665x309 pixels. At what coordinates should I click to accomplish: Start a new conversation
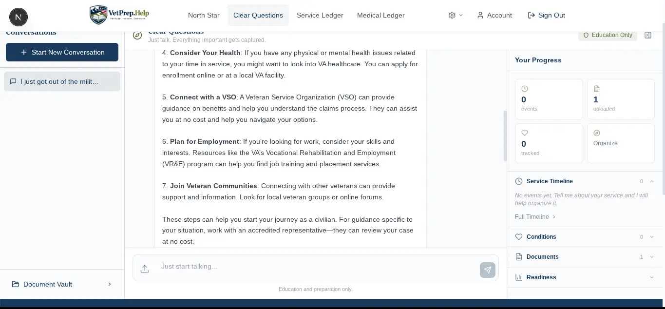coord(62,52)
